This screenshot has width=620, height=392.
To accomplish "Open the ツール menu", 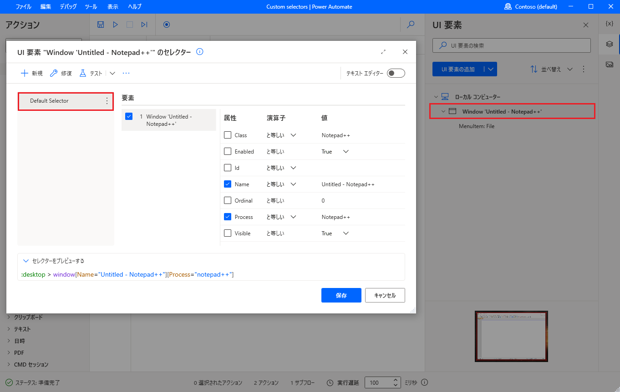I will click(91, 7).
